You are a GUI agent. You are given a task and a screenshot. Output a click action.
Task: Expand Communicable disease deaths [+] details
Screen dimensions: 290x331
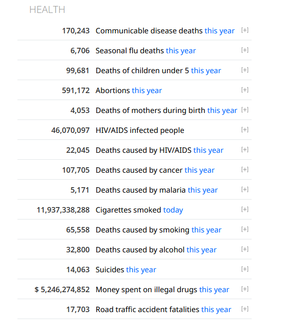tap(245, 30)
